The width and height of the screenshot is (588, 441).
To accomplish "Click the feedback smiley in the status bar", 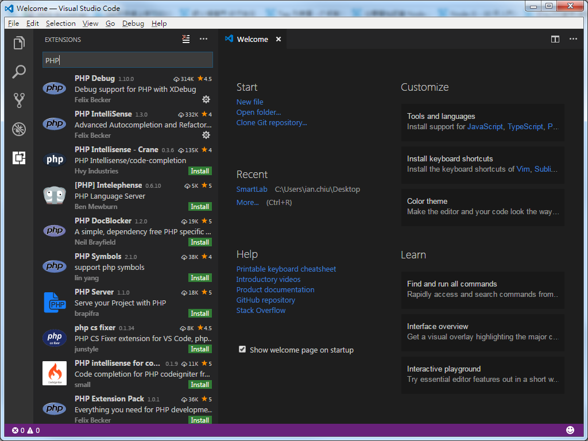I will click(x=570, y=430).
